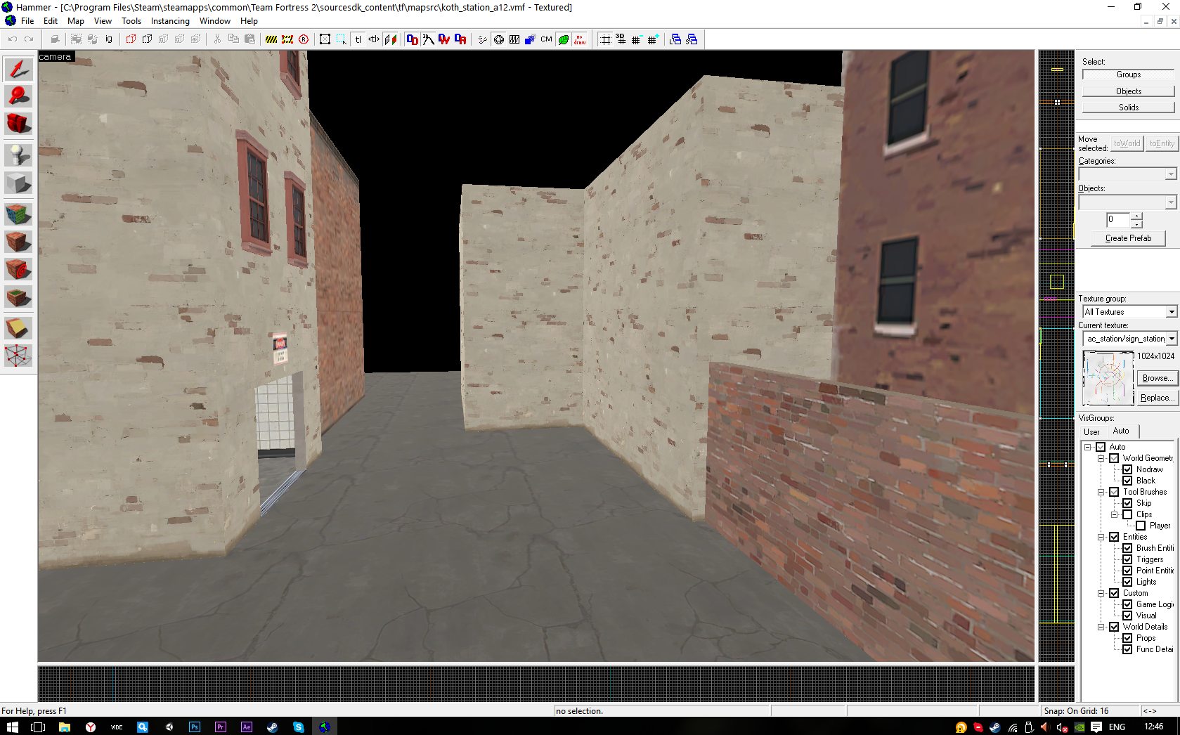This screenshot has width=1180, height=735.
Task: Open the Instancing menu
Action: coord(170,21)
